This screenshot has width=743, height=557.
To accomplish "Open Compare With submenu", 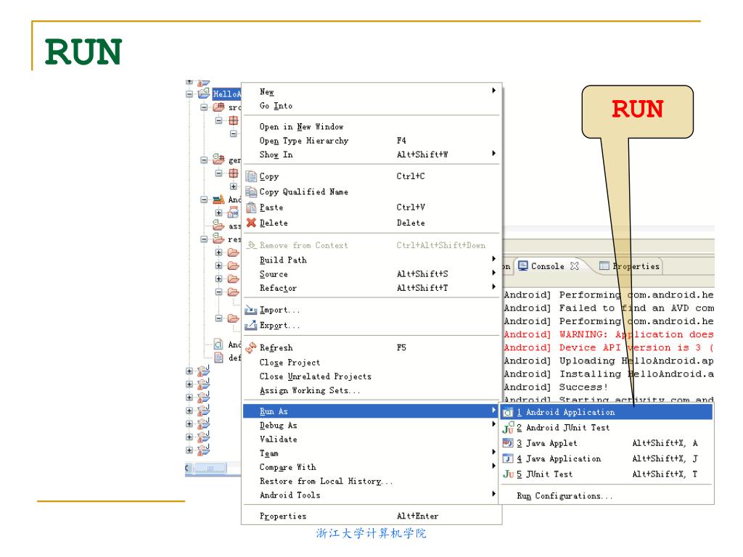I will point(371,467).
